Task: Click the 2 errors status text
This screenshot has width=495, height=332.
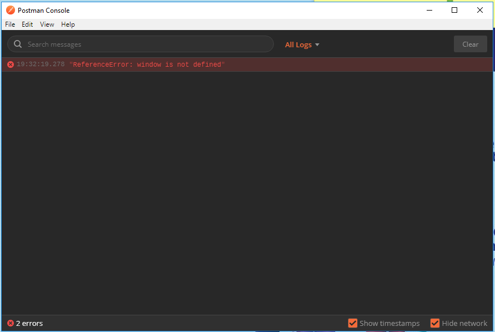Action: [29, 323]
